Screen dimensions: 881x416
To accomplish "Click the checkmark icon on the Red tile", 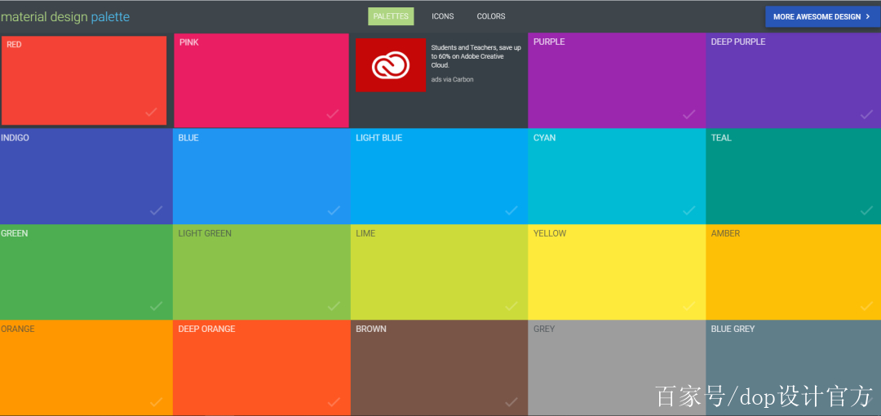I will (151, 112).
